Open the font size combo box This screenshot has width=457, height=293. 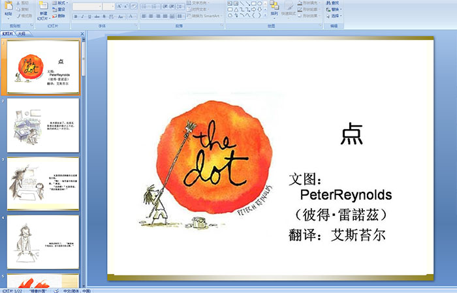click(x=108, y=7)
